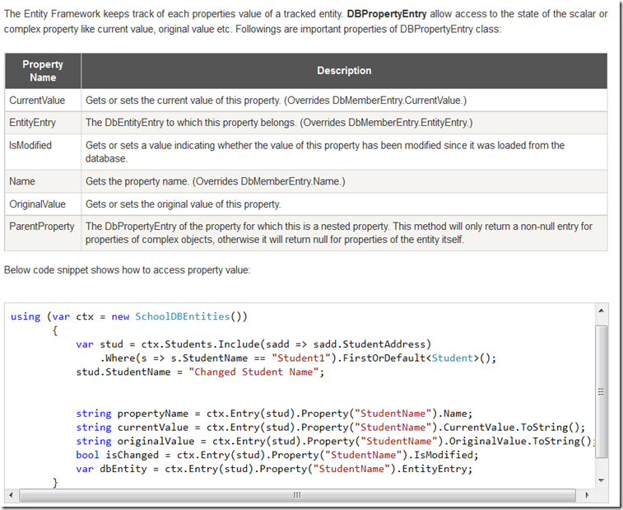The image size is (623, 510).
Task: Click SchoolDBEntities in the using statement
Action: tap(183, 316)
